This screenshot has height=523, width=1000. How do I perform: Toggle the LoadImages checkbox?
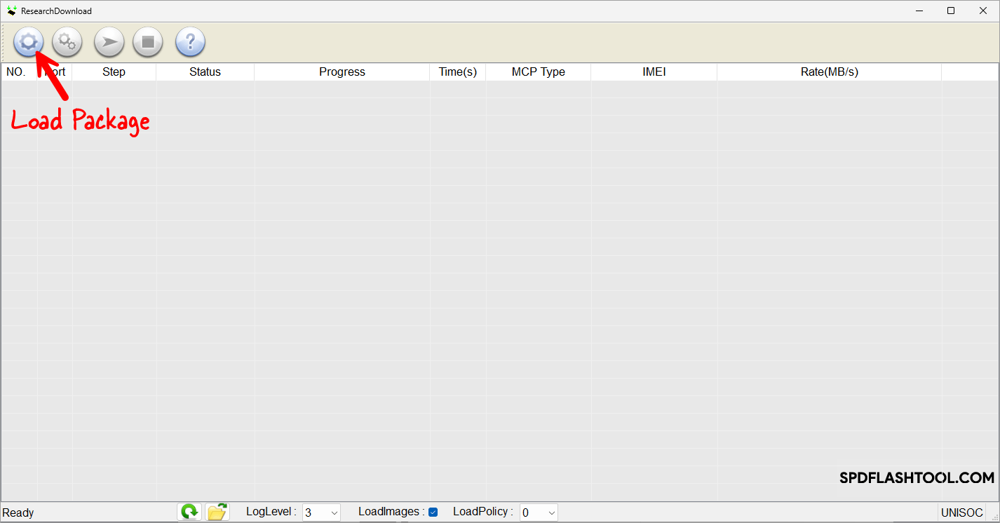tap(433, 512)
